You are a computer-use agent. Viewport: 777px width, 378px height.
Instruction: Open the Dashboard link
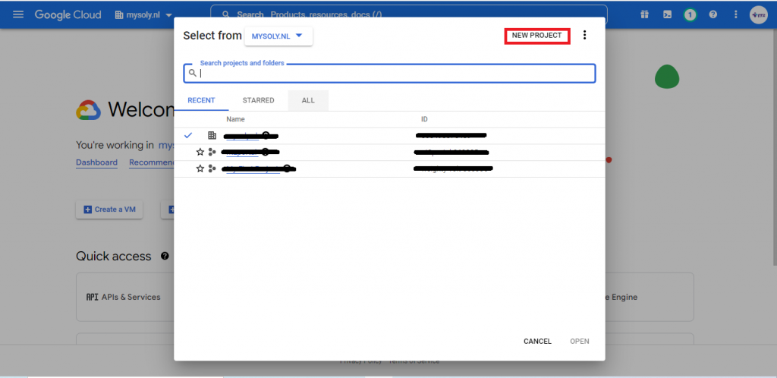point(96,162)
